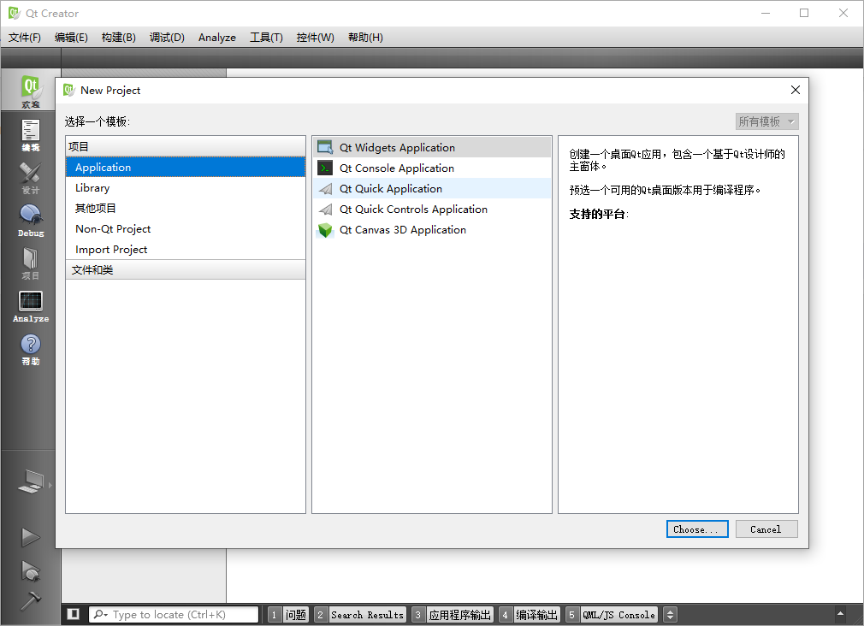This screenshot has width=864, height=626.
Task: Click the green Run triangle button
Action: (30, 537)
